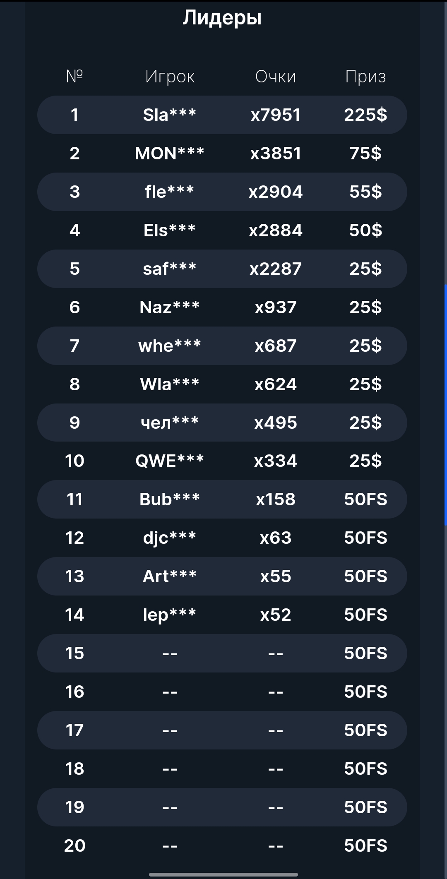This screenshot has height=879, width=447.
Task: Select player MON*** in second place
Action: 170,154
